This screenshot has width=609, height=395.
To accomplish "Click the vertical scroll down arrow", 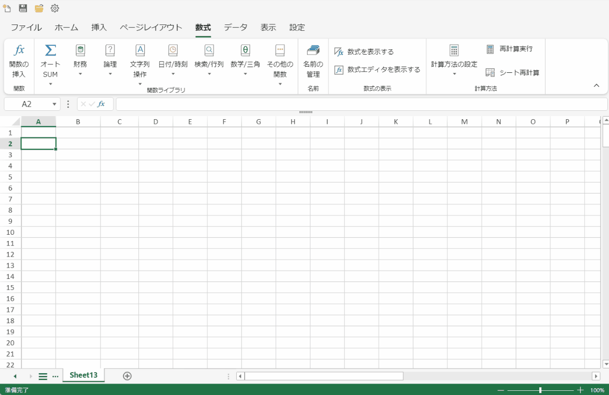I will coord(605,364).
